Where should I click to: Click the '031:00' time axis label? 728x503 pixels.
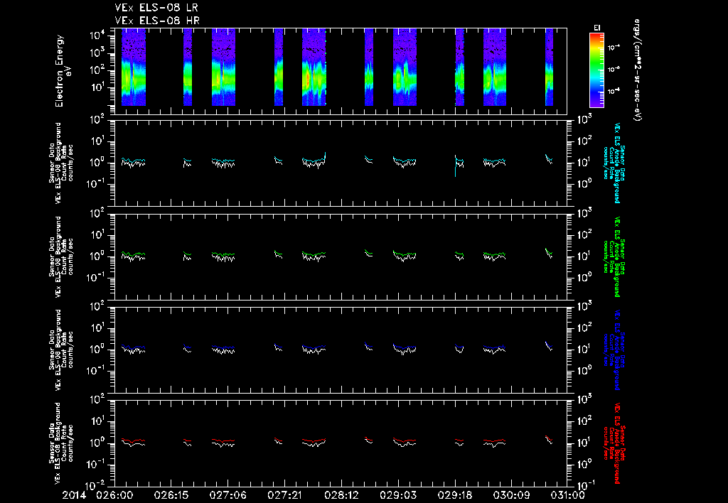coord(567,494)
